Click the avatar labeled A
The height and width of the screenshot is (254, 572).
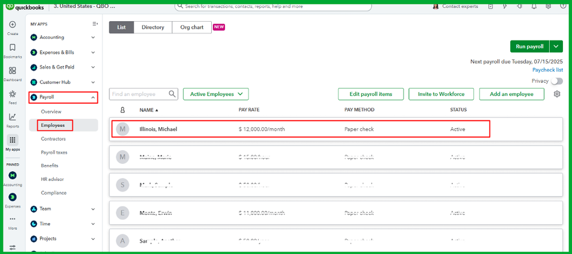coord(123,240)
